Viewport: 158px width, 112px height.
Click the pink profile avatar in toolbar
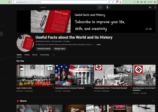tap(155, 2)
